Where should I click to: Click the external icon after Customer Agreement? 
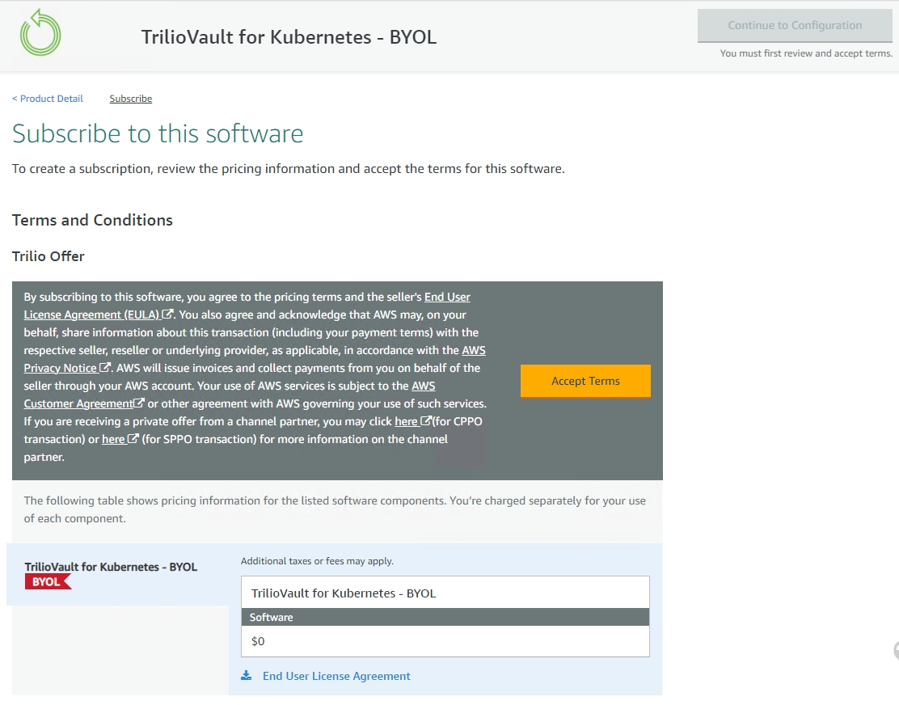[139, 403]
